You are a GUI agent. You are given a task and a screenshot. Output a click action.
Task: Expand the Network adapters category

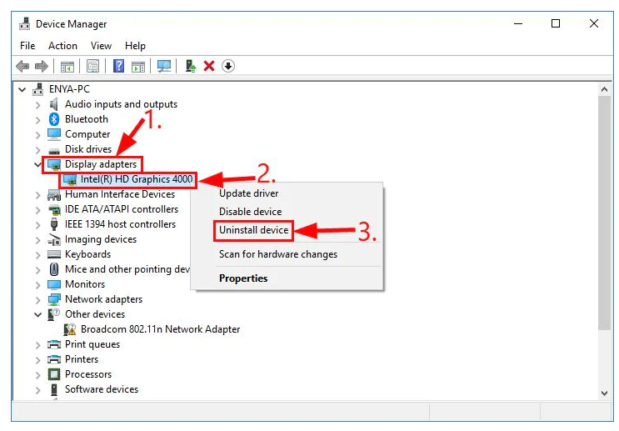pyautogui.click(x=37, y=299)
